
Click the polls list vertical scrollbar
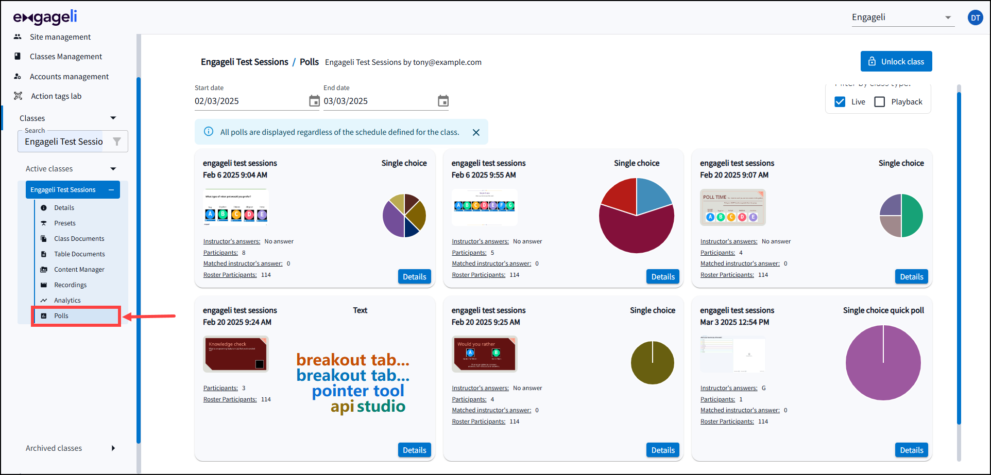959,257
